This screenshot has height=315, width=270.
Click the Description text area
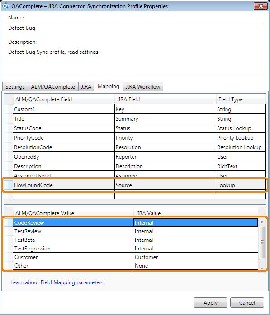(x=135, y=61)
